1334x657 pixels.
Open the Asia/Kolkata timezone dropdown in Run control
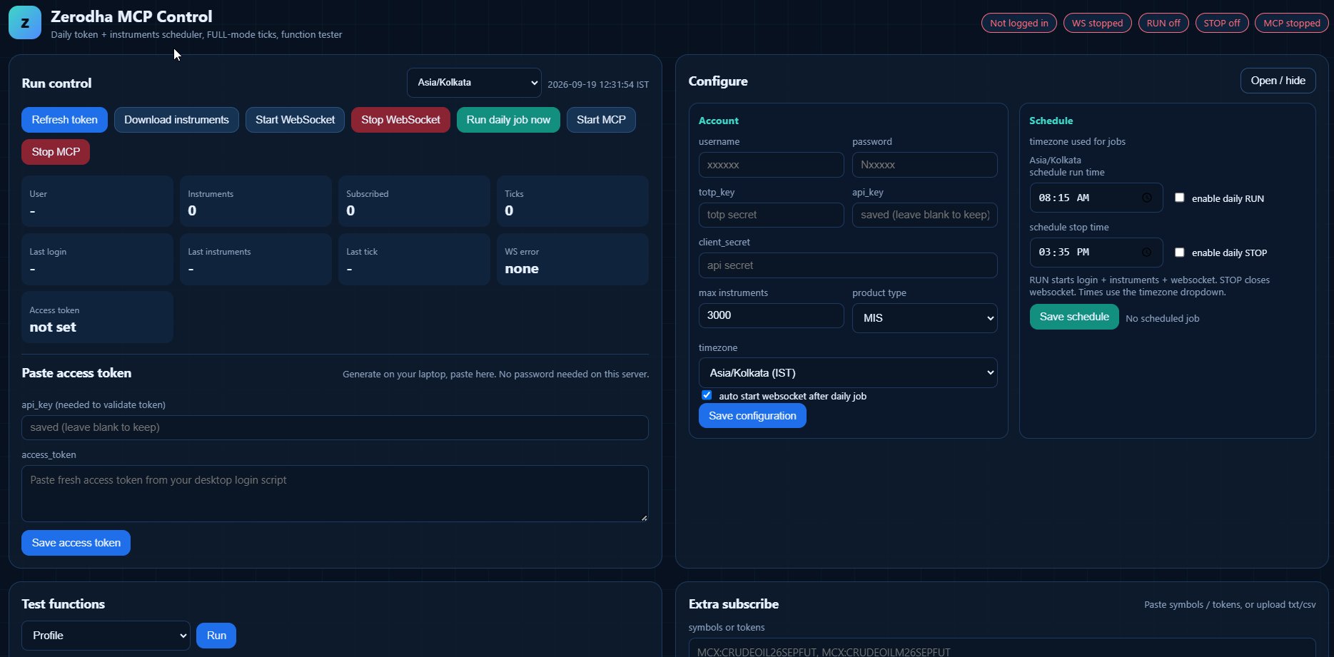coord(474,83)
